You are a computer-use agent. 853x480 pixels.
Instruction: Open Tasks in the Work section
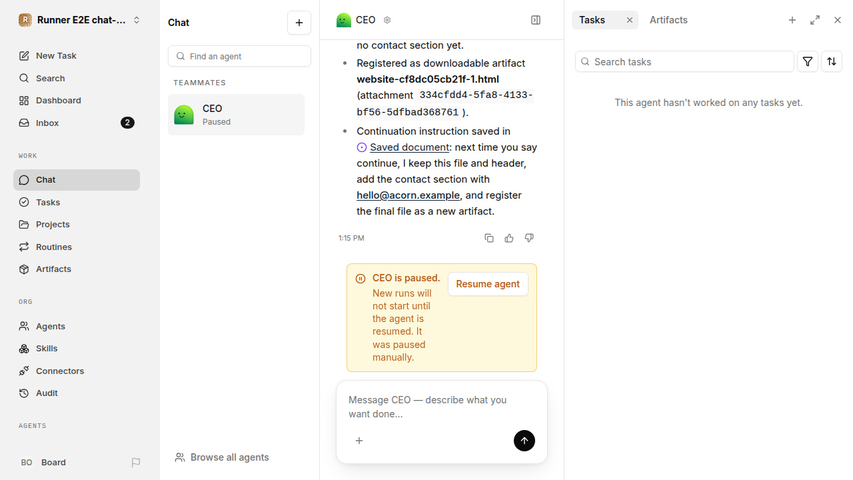[x=77, y=202]
